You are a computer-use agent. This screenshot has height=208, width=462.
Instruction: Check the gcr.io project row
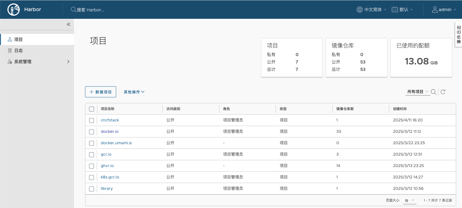click(x=92, y=155)
